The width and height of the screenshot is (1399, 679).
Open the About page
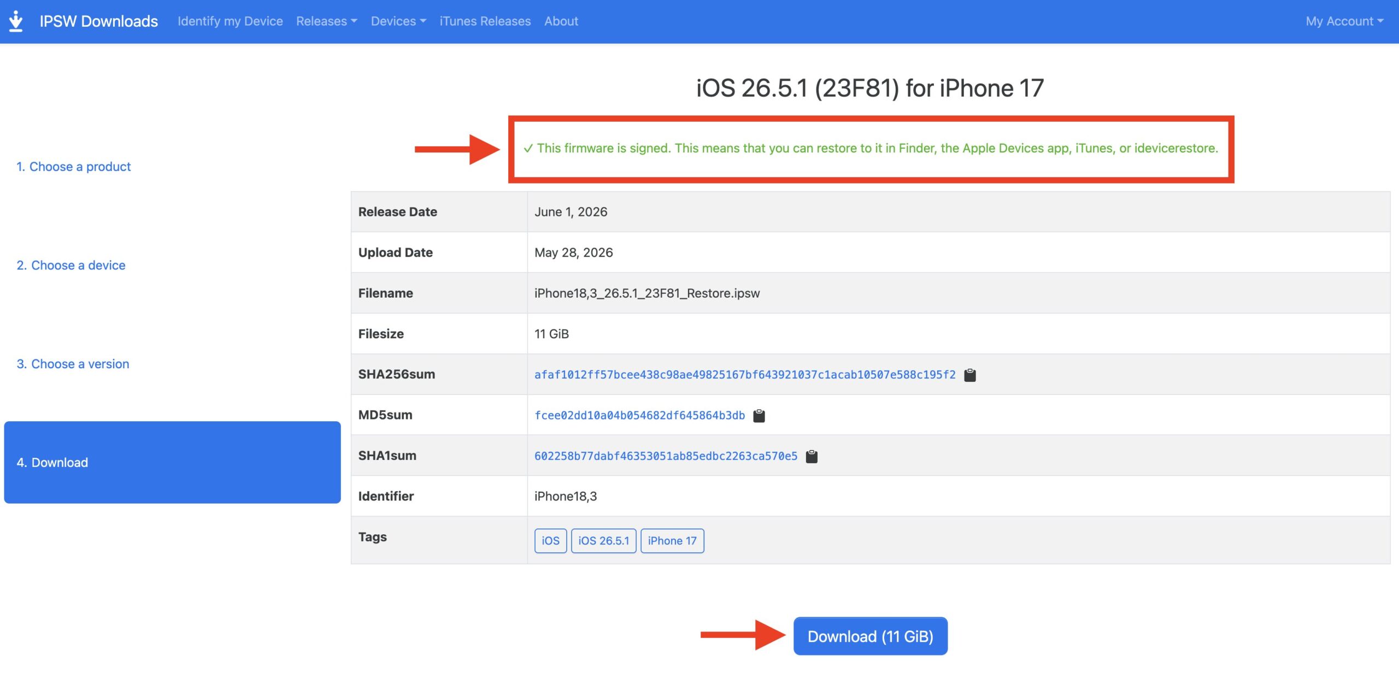tap(561, 21)
